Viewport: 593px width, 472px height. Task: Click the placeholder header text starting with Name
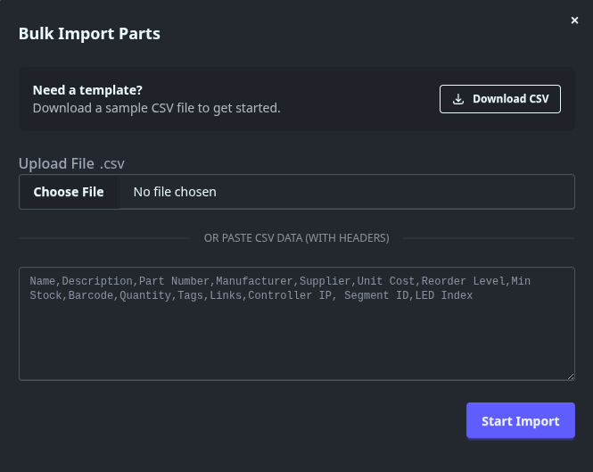click(x=44, y=281)
